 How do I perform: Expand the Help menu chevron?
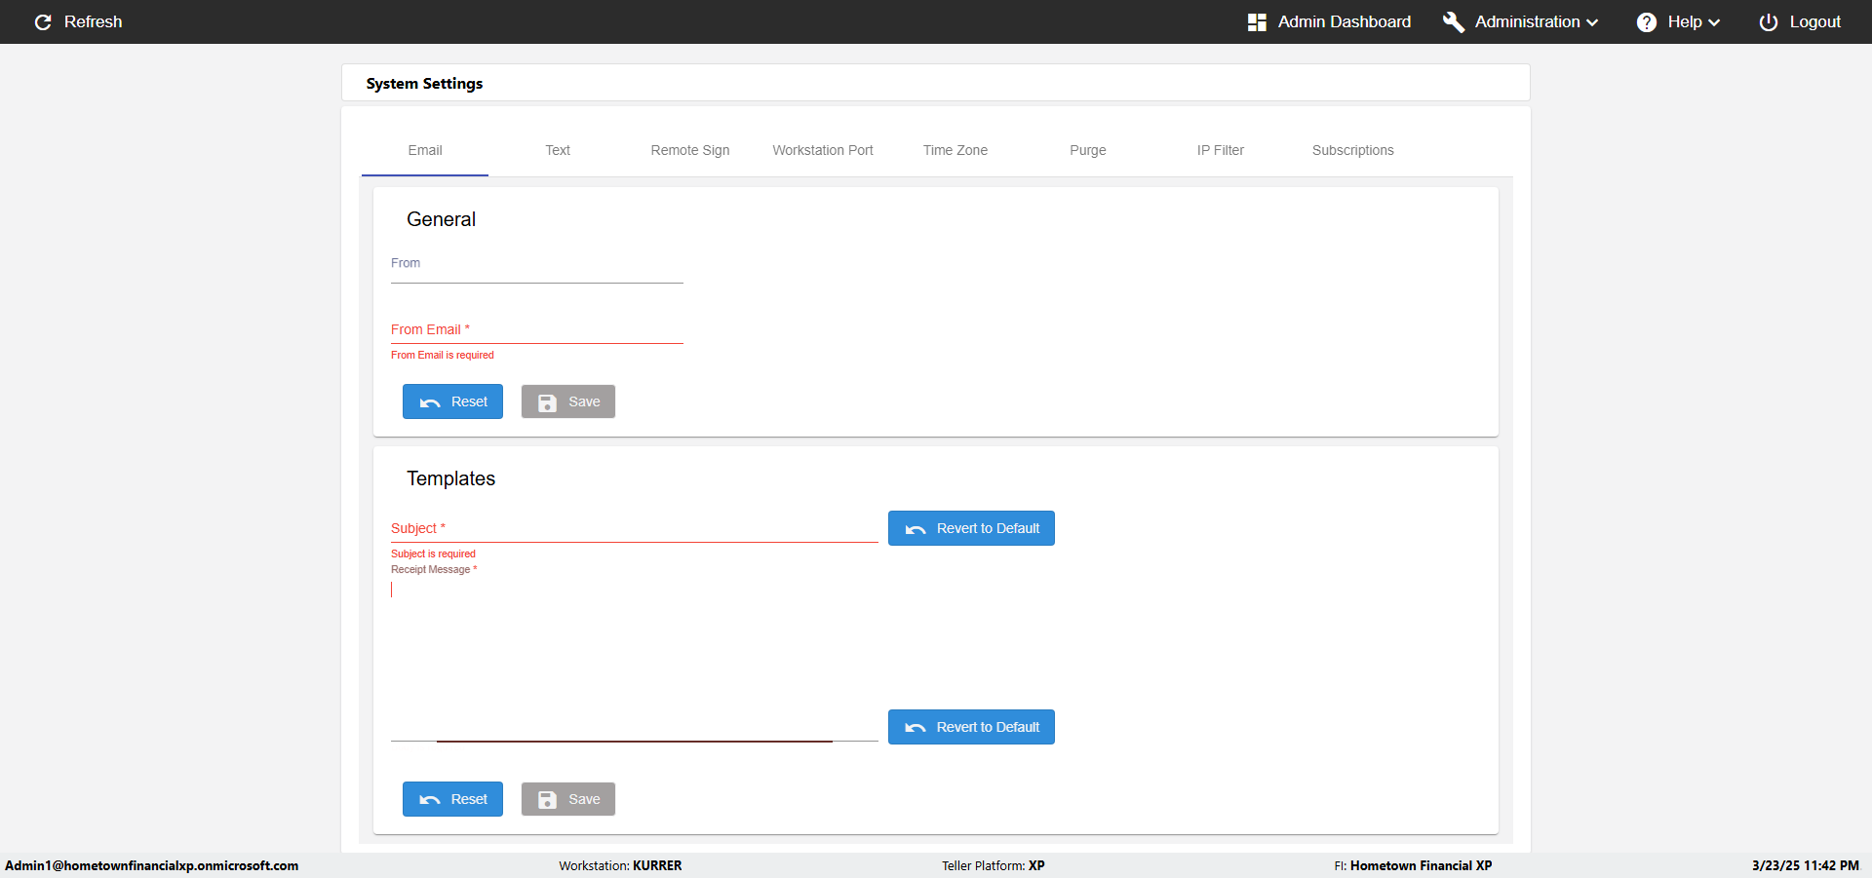[x=1714, y=22]
